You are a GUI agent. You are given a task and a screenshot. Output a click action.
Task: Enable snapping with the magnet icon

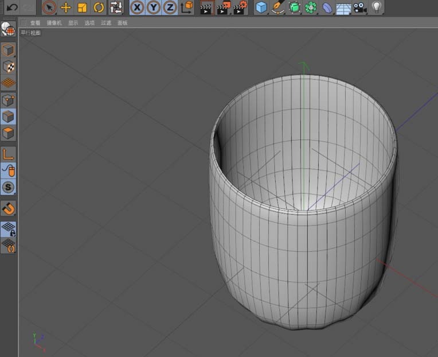tap(8, 208)
